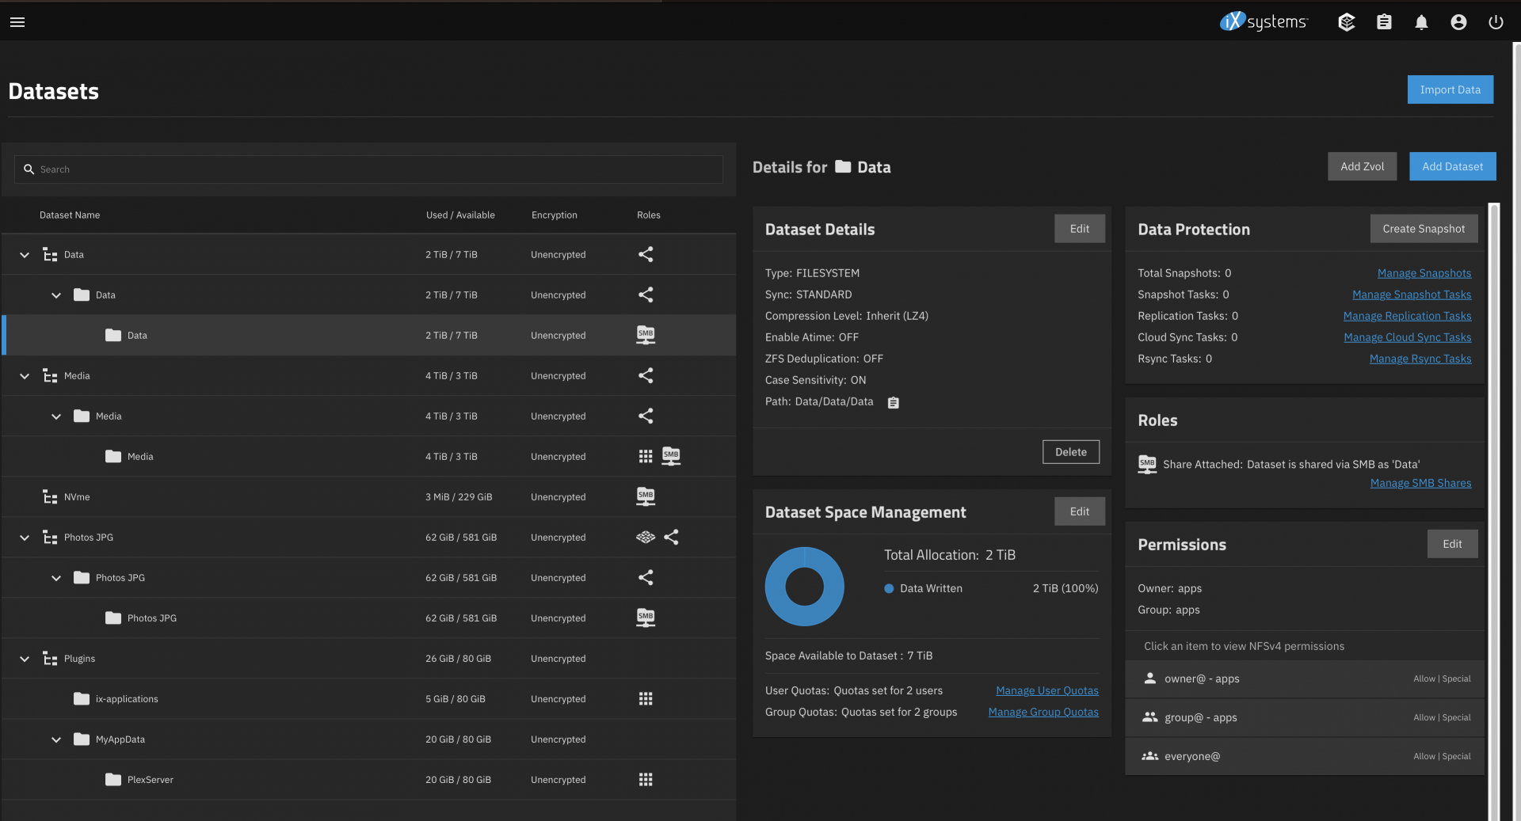
Task: Select the MyAppData dataset name
Action: 120,739
